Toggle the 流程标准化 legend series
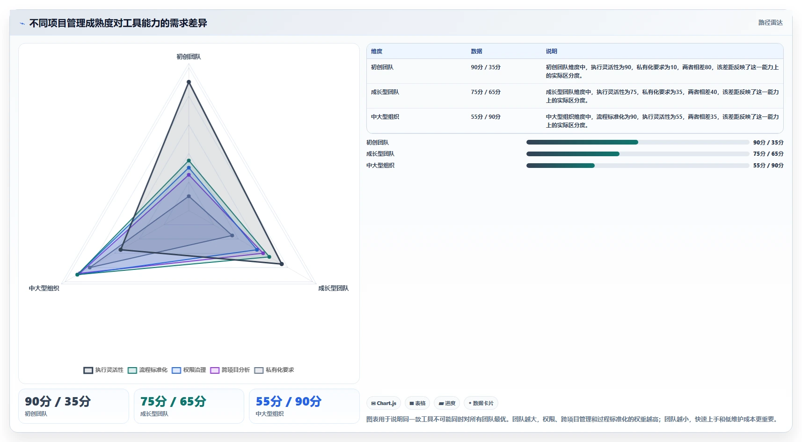Screen dimensions: 802x442 coord(147,370)
